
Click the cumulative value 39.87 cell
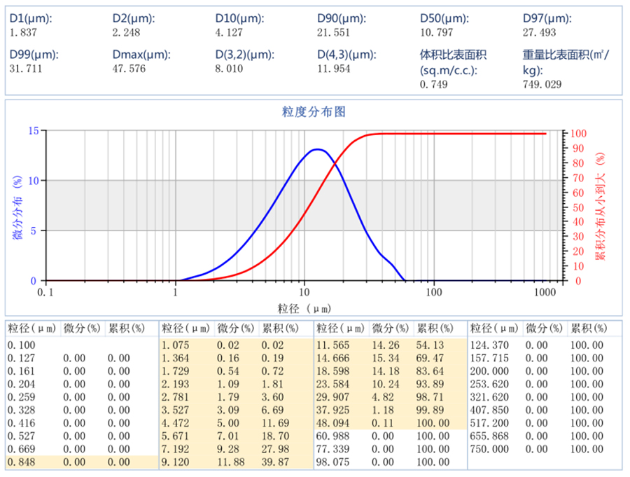(x=274, y=462)
